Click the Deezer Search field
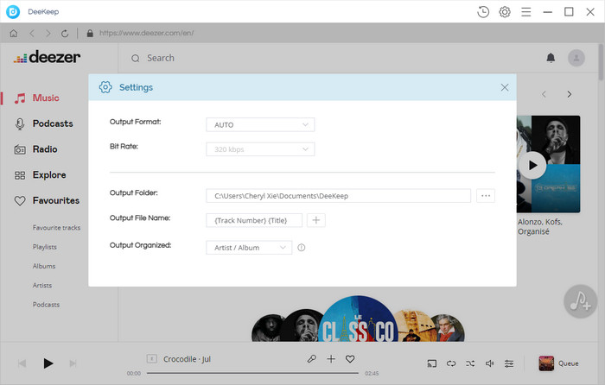This screenshot has width=605, height=385. tap(161, 58)
